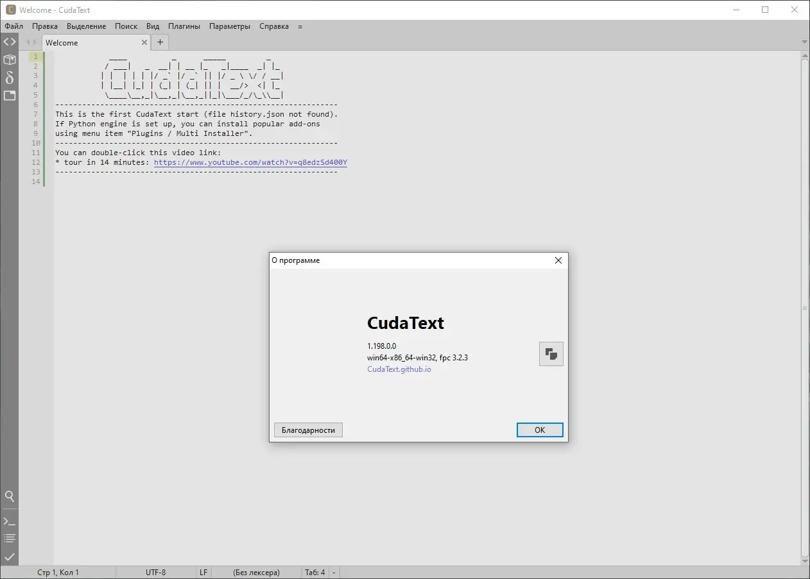Choose lexer via (Без лексера) field
Image resolution: width=810 pixels, height=579 pixels.
[x=256, y=572]
